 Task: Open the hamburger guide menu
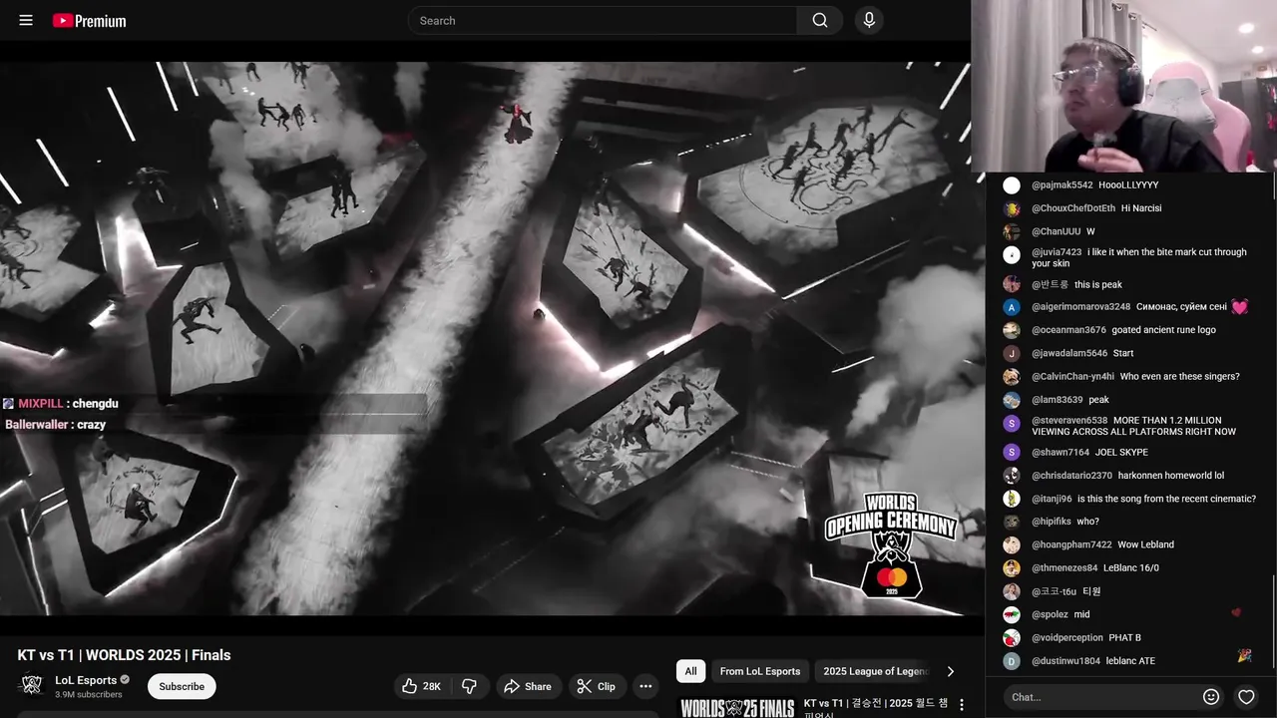26,20
